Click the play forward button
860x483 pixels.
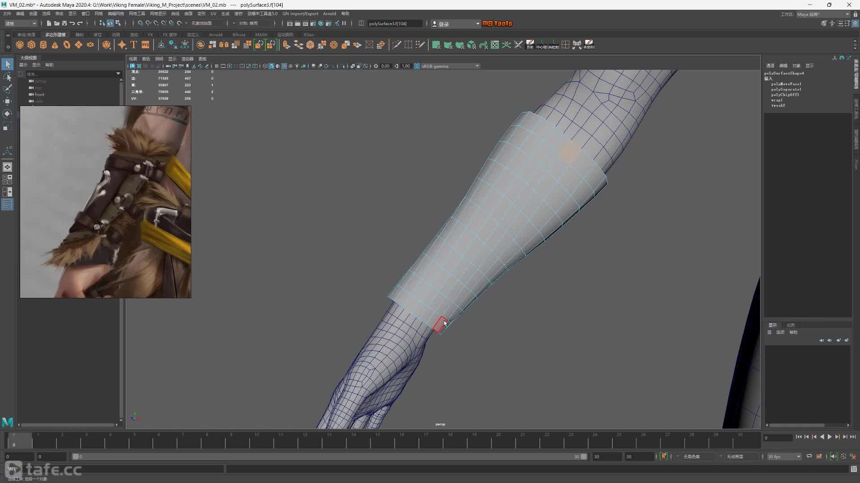point(830,437)
